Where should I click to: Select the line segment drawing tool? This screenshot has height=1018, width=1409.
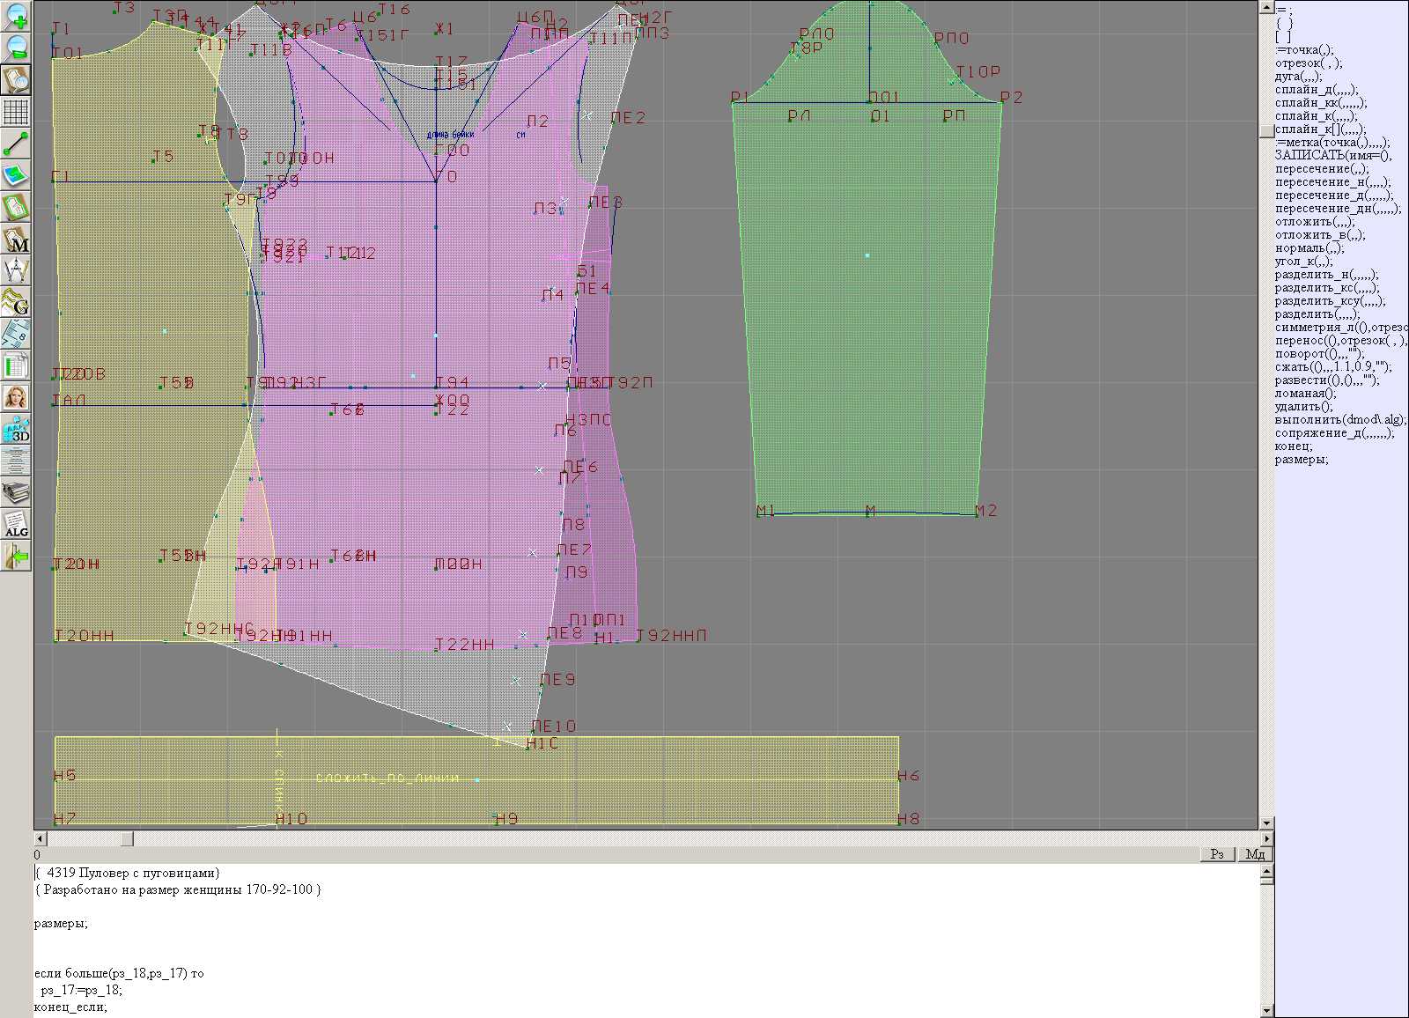coord(16,144)
